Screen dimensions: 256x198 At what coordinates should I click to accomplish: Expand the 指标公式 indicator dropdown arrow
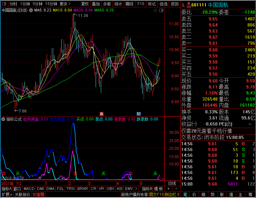[3, 119]
